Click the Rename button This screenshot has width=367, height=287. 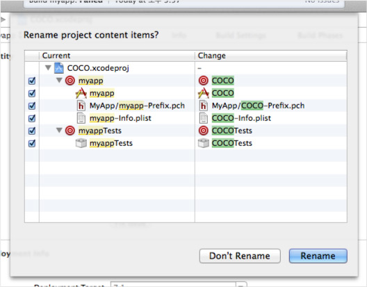click(x=318, y=256)
